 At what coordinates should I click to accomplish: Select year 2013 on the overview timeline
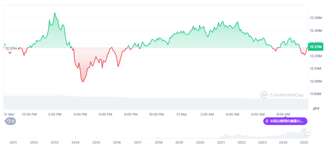click(x=55, y=142)
